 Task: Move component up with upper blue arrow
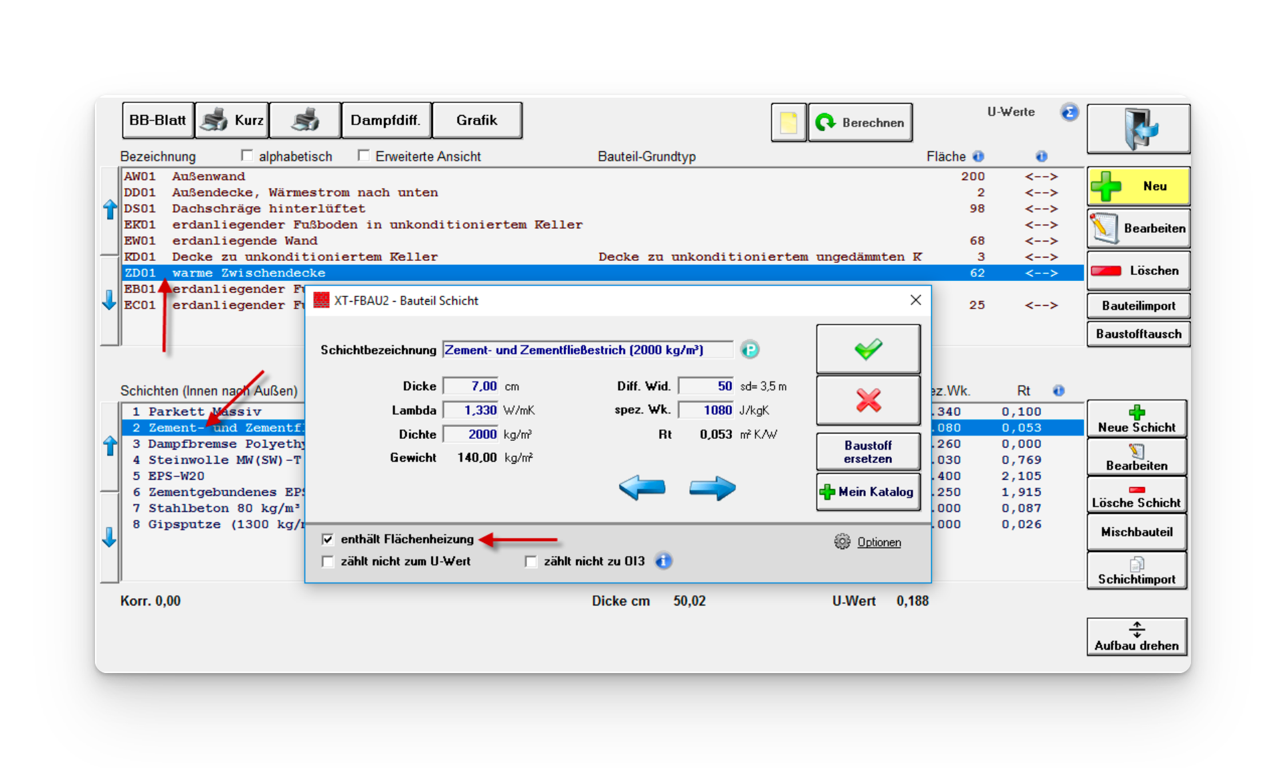[x=110, y=210]
